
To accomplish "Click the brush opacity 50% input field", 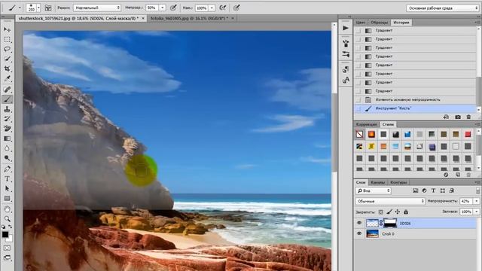I will pos(152,8).
